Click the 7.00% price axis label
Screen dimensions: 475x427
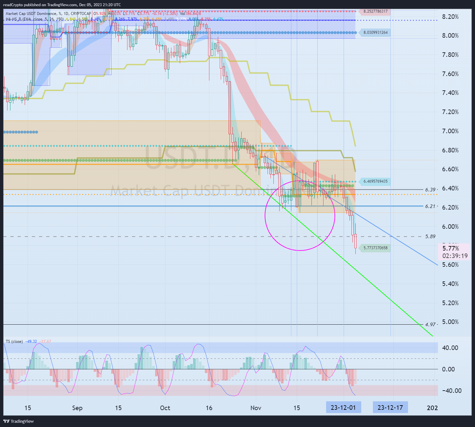pyautogui.click(x=450, y=131)
